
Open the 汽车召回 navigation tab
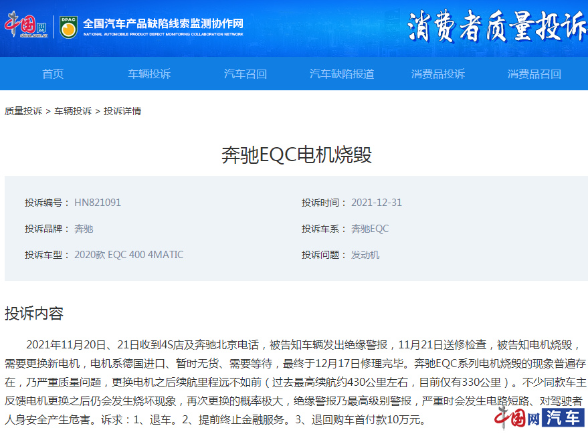[x=246, y=74]
